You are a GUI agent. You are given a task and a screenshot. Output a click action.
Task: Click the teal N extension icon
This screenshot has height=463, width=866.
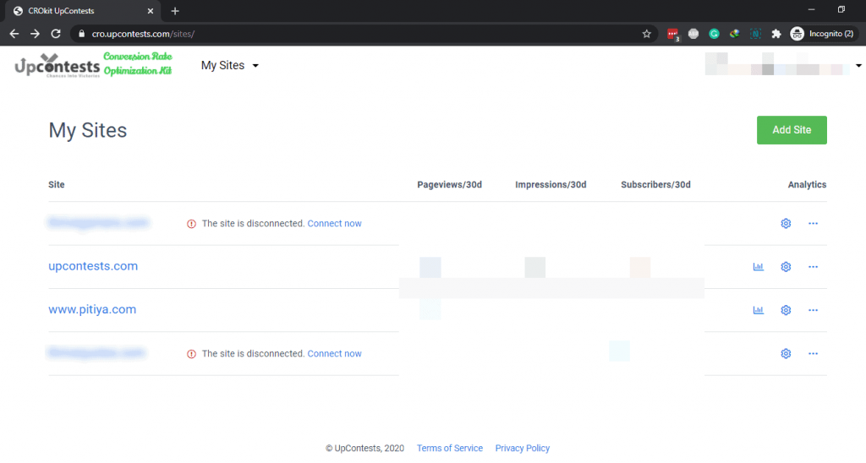755,34
